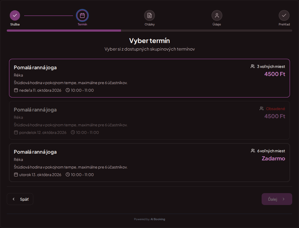
Task: Click the Služba step label
Action: tap(15, 24)
